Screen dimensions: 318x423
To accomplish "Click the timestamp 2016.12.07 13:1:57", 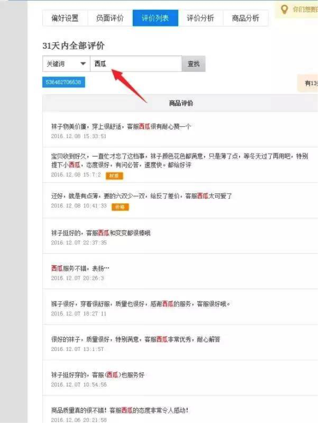I will pyautogui.click(x=77, y=349).
